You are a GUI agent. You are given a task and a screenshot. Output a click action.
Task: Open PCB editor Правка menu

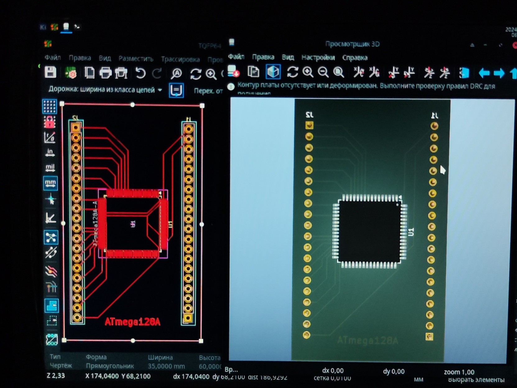pos(80,58)
